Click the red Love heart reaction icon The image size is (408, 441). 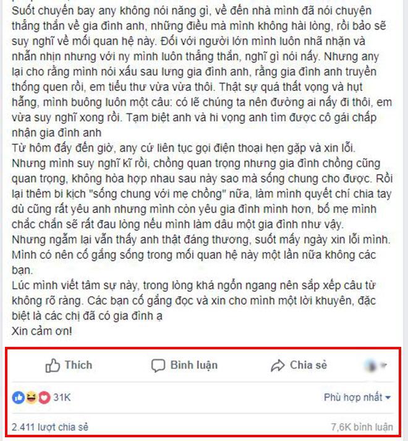point(44,398)
